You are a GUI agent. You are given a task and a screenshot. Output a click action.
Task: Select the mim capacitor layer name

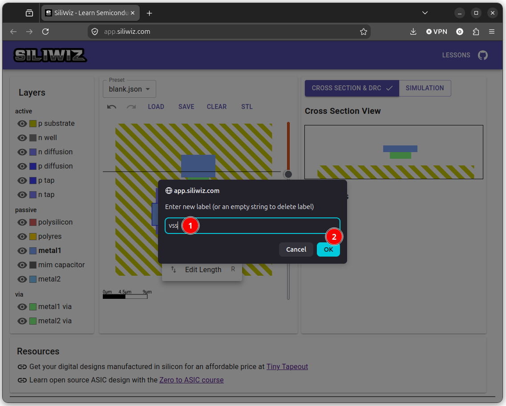(61, 265)
